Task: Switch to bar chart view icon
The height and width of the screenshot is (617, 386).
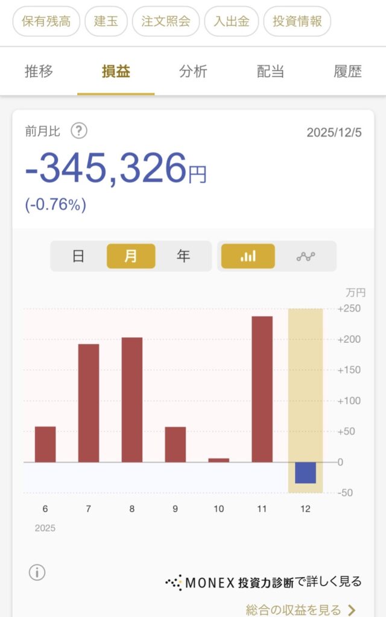Action: tap(248, 256)
